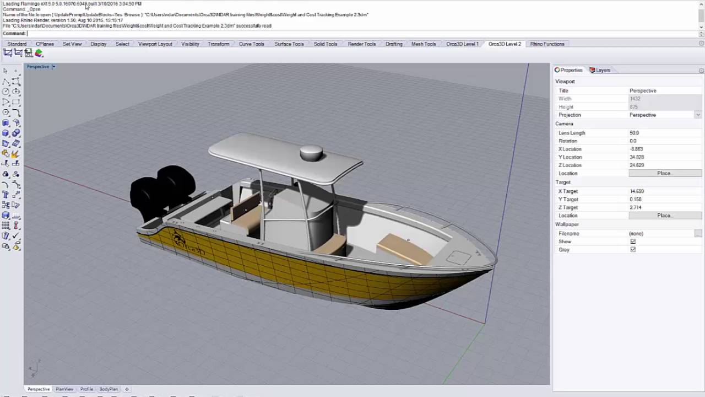The width and height of the screenshot is (705, 397).
Task: Switch to the PlanView viewport tab
Action: [x=64, y=389]
